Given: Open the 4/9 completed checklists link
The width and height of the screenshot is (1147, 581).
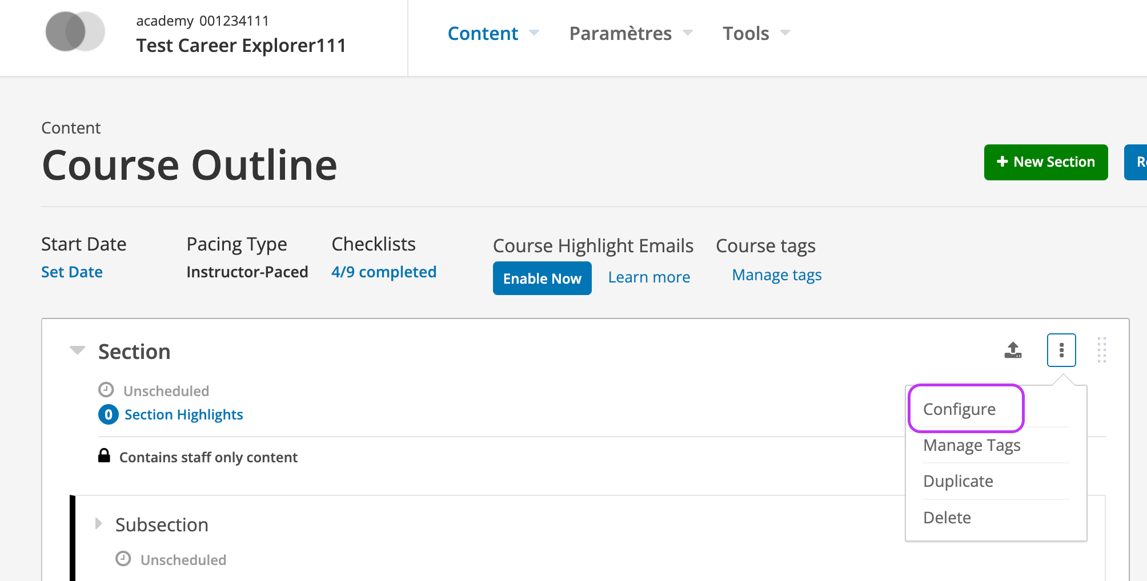Looking at the screenshot, I should (x=384, y=272).
